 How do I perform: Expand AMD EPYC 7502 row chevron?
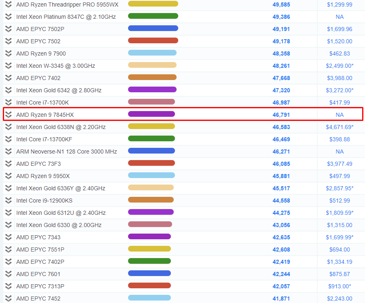point(9,41)
